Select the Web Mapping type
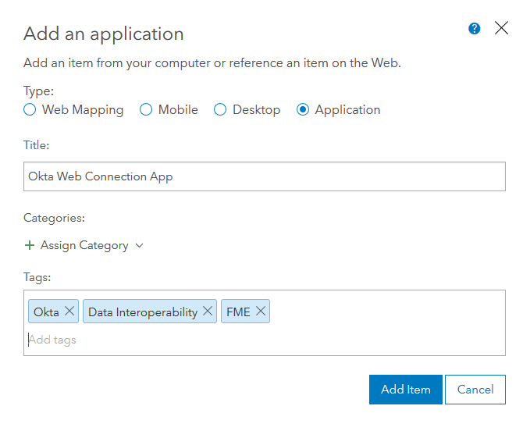 [x=30, y=109]
